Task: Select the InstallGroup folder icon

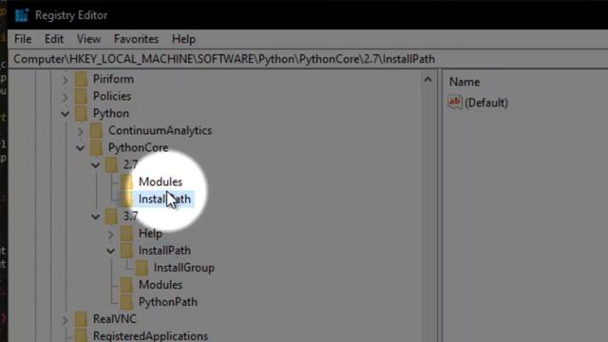Action: [x=142, y=268]
